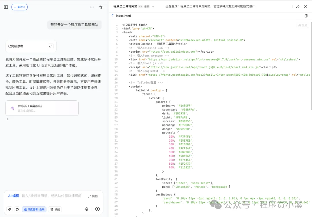312x217 pixels.
Task: Click the tailwind.config line in code
Action: (151, 90)
